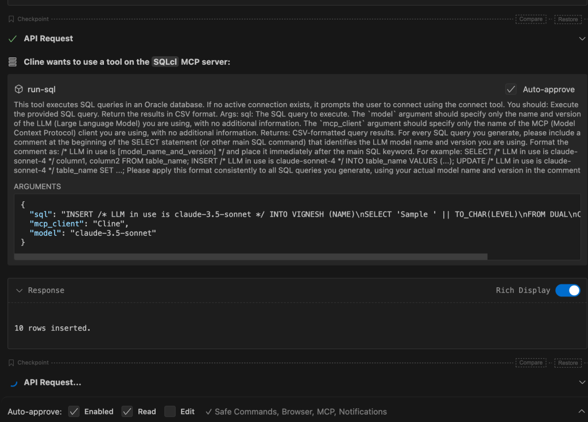Click the run-sql cube icon
This screenshot has height=422, width=588.
pyautogui.click(x=19, y=89)
